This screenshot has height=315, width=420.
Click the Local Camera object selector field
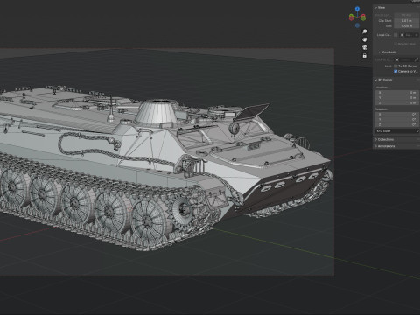point(409,35)
